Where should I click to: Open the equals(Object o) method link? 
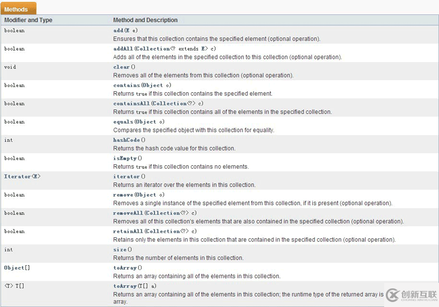pyautogui.click(x=123, y=121)
